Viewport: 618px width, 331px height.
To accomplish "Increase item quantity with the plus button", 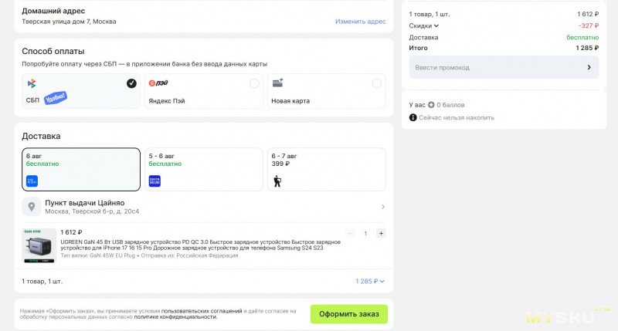I will pyautogui.click(x=381, y=233).
